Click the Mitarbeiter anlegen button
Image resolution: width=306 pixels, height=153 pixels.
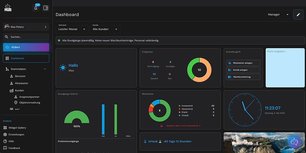(243, 63)
